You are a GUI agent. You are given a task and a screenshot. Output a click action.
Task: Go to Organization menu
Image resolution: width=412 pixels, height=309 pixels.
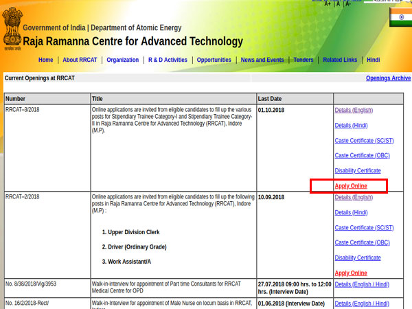[x=123, y=60]
